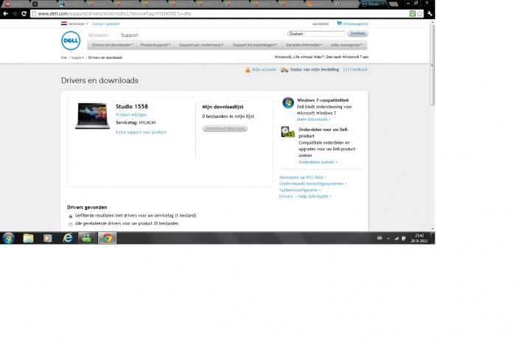Click the Dell parts hard-drive icon
Viewport: 516px width, 347px height.
click(287, 132)
